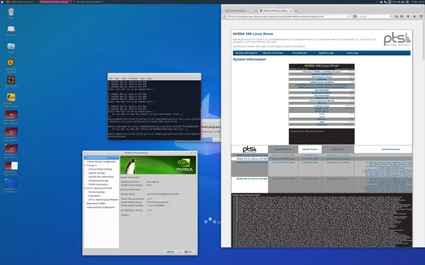Open a new tab in Firefox
Image resolution: width=425 pixels, height=265 pixels.
coord(296,10)
